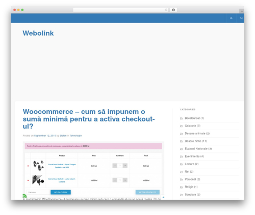Click the folder icon beside Evenimente
This screenshot has height=215, width=255.
(x=182, y=157)
